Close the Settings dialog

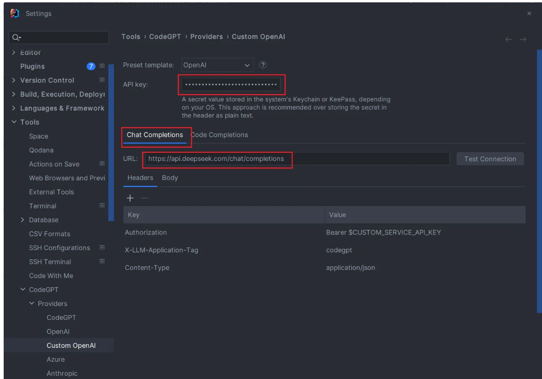[x=529, y=13]
